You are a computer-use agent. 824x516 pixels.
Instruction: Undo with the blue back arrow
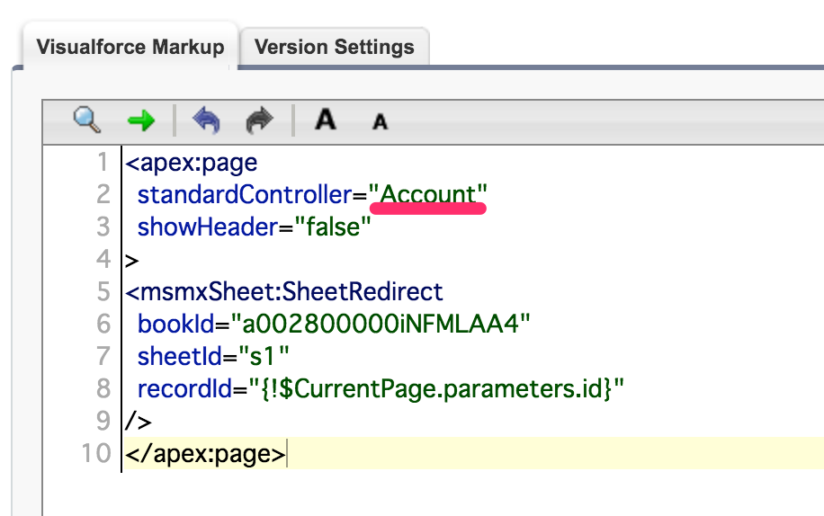[207, 120]
